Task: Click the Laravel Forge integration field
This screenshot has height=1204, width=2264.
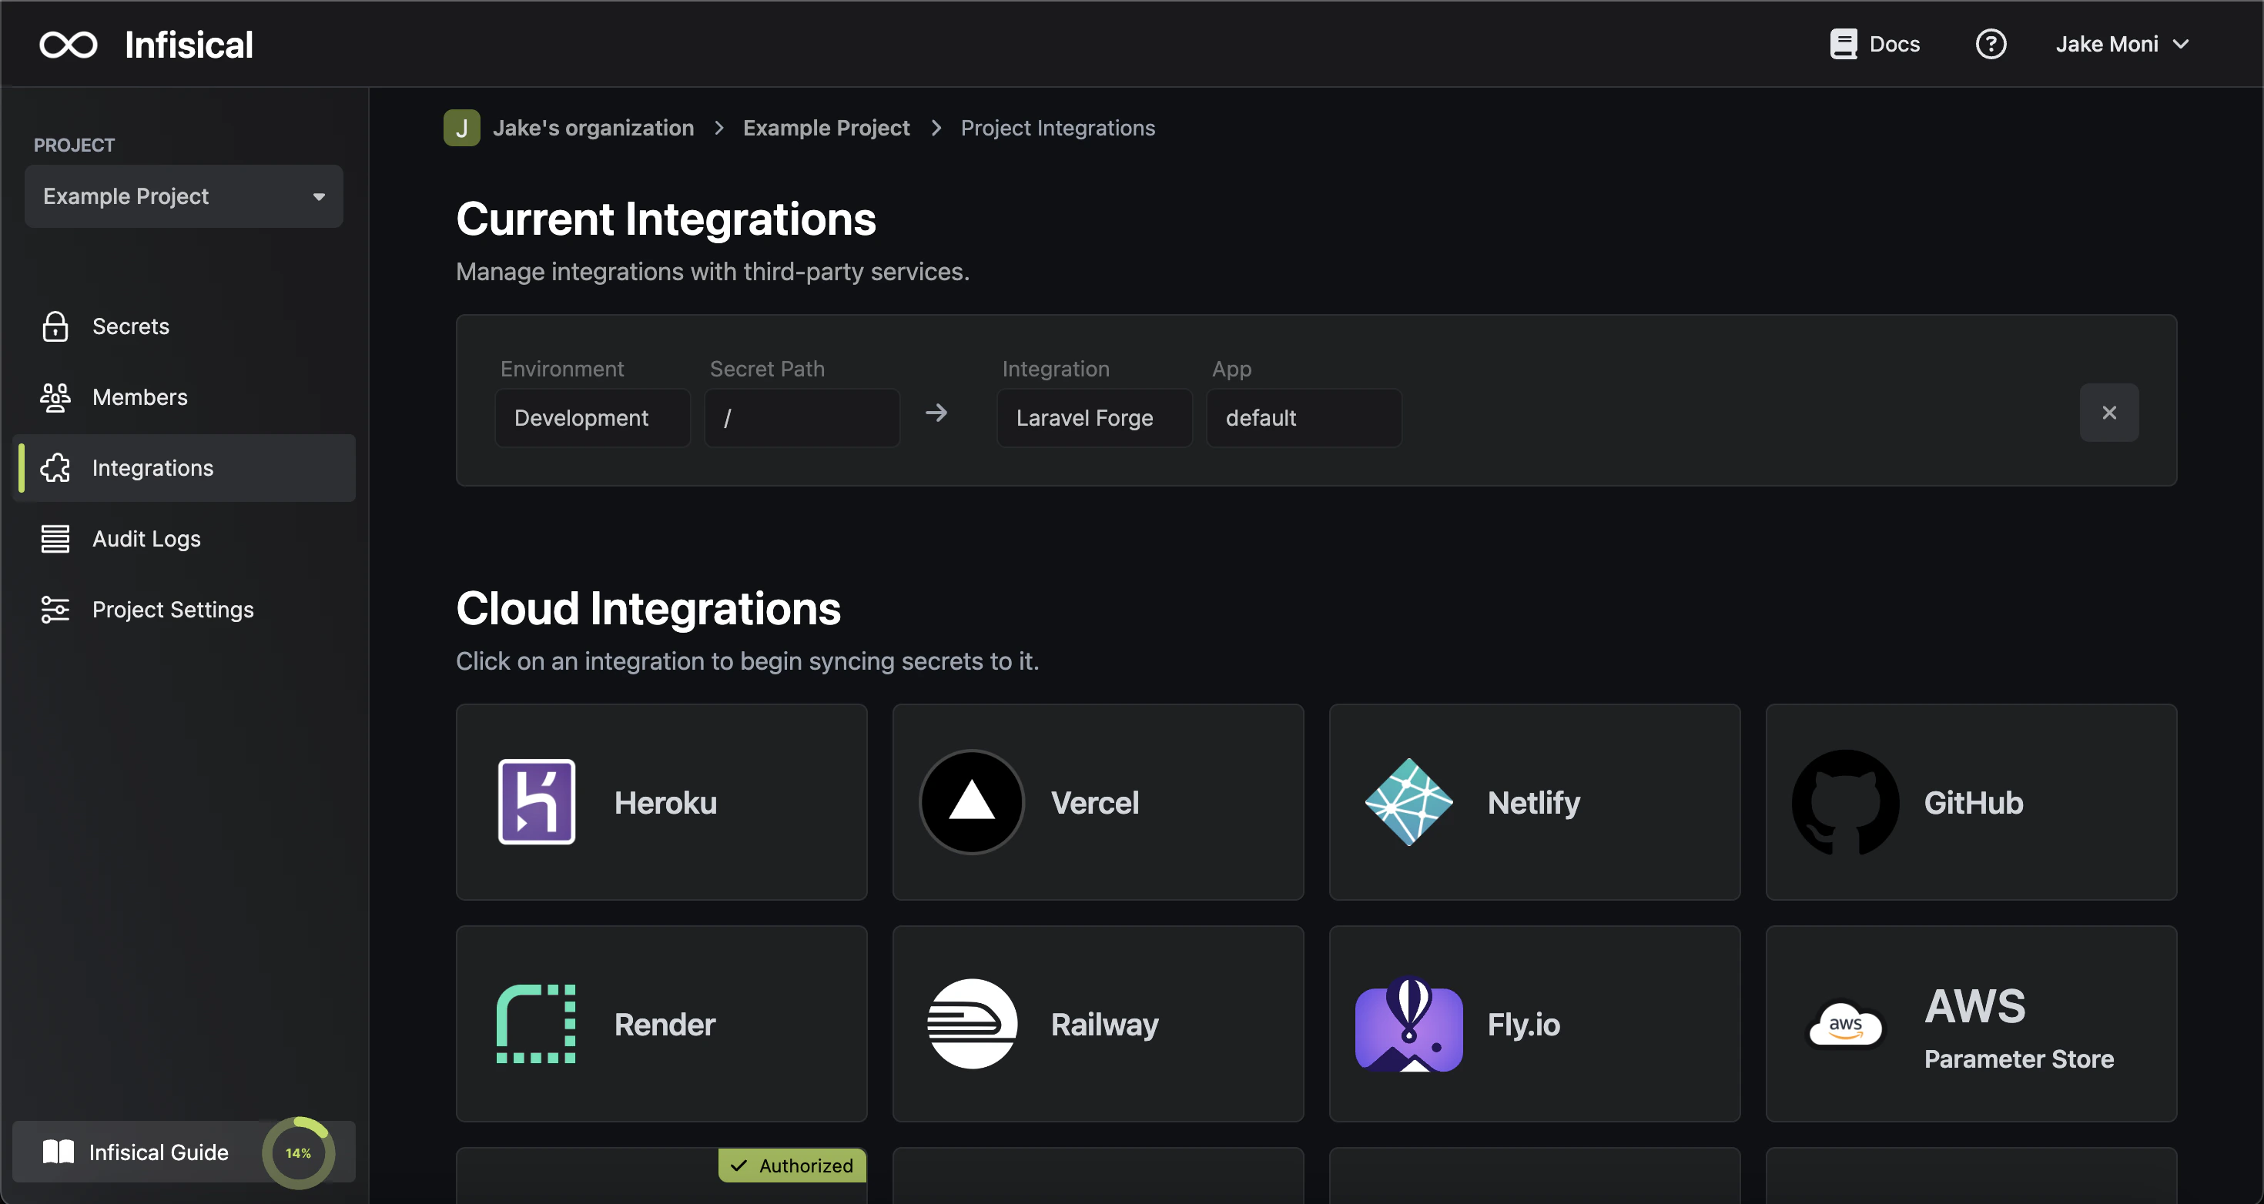Action: (1094, 417)
